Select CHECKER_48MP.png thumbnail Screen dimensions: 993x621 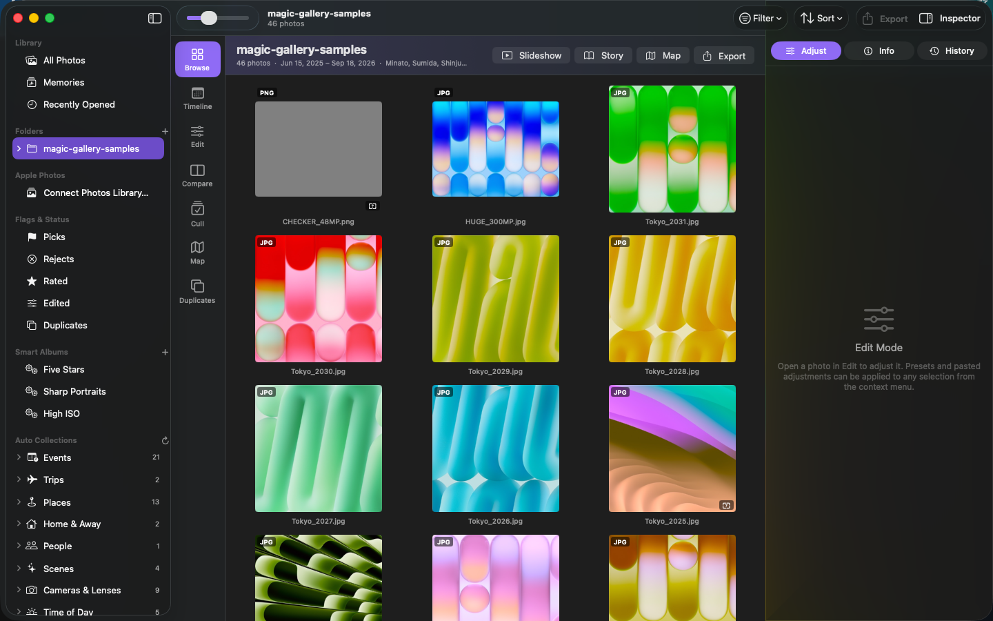pos(319,149)
